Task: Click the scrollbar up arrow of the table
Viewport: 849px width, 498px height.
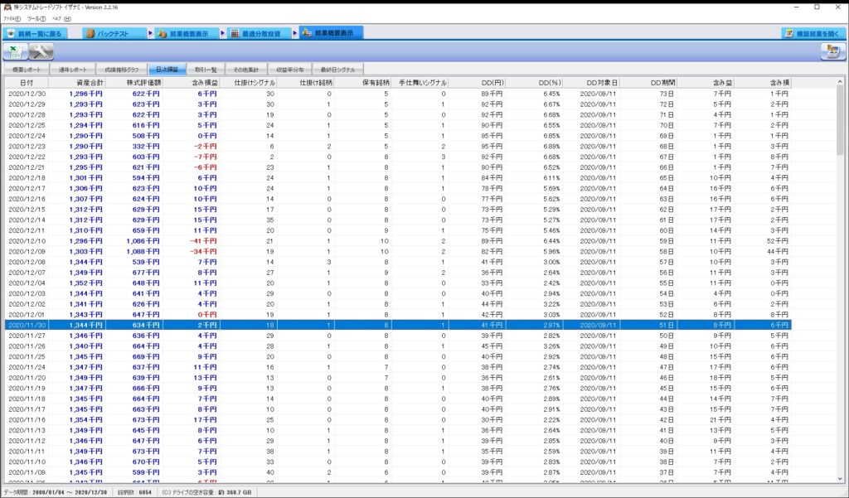Action: (841, 82)
